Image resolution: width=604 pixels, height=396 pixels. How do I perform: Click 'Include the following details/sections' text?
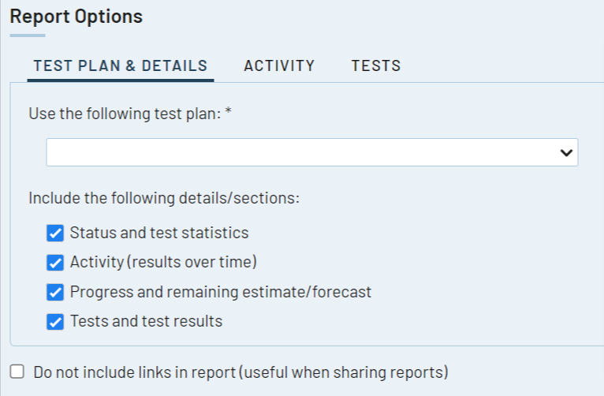click(x=164, y=197)
